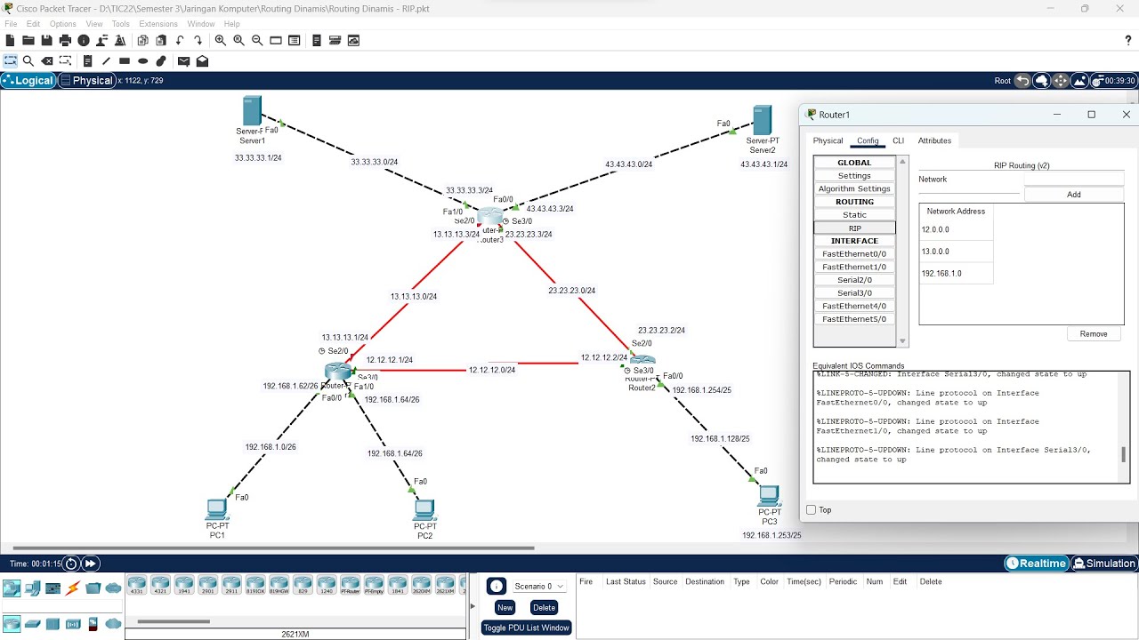Screen dimensions: 1139x640
Task: Open the Attributes tab
Action: [934, 140]
